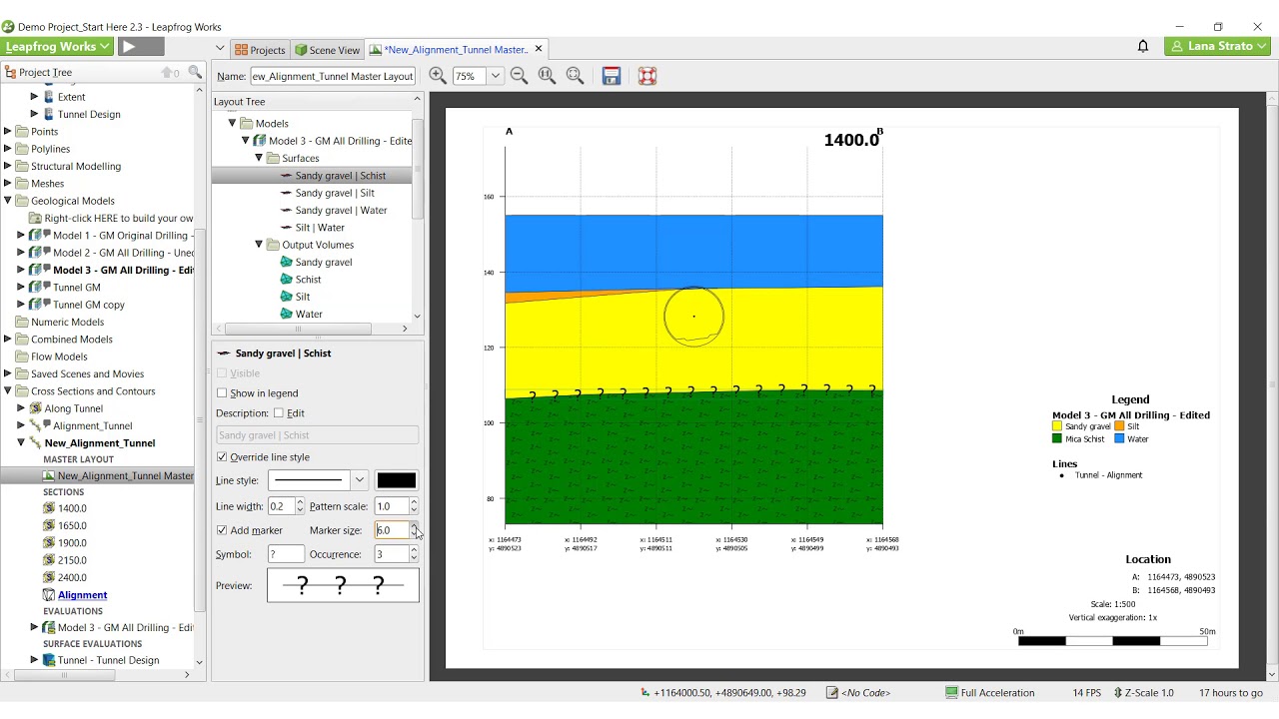The height and width of the screenshot is (719, 1279).
Task: Tick the Description Edit checkbox
Action: (x=279, y=413)
